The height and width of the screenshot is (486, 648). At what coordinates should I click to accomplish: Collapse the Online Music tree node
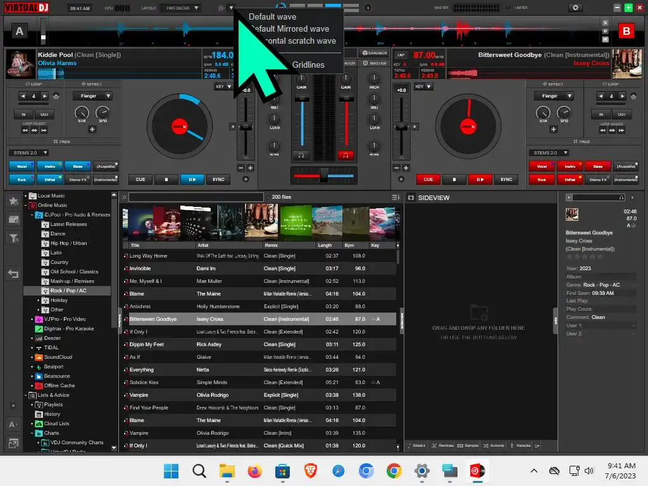[x=25, y=206]
